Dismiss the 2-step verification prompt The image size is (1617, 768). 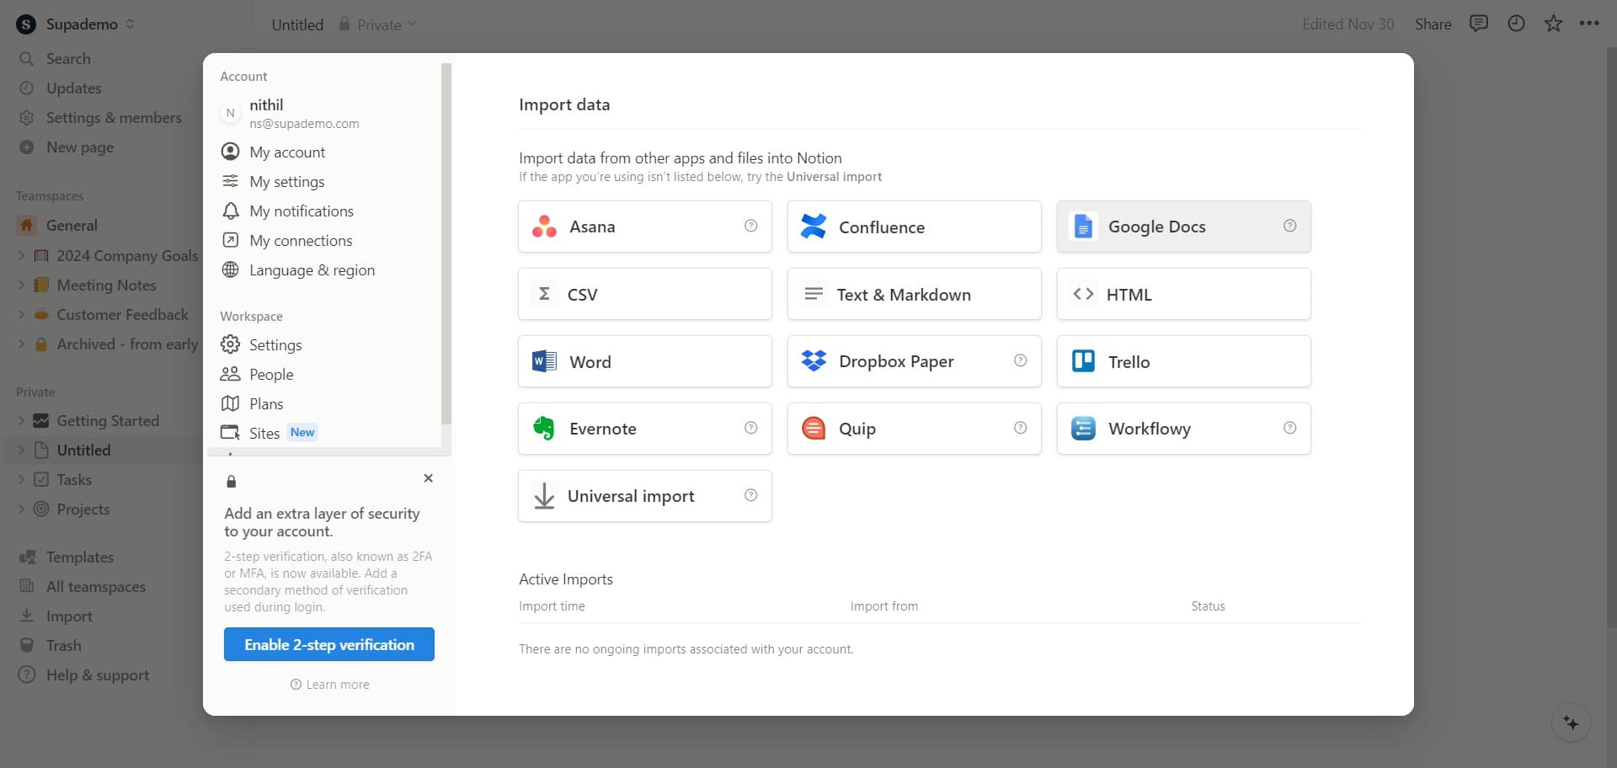point(428,477)
